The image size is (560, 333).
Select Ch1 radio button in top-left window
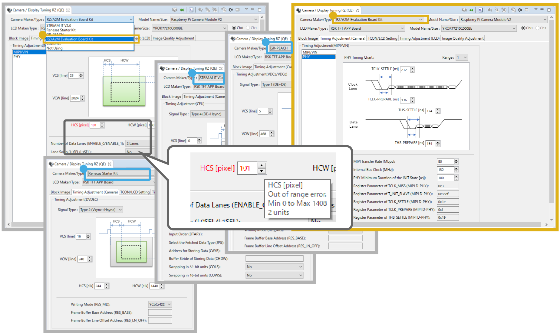tap(248, 28)
